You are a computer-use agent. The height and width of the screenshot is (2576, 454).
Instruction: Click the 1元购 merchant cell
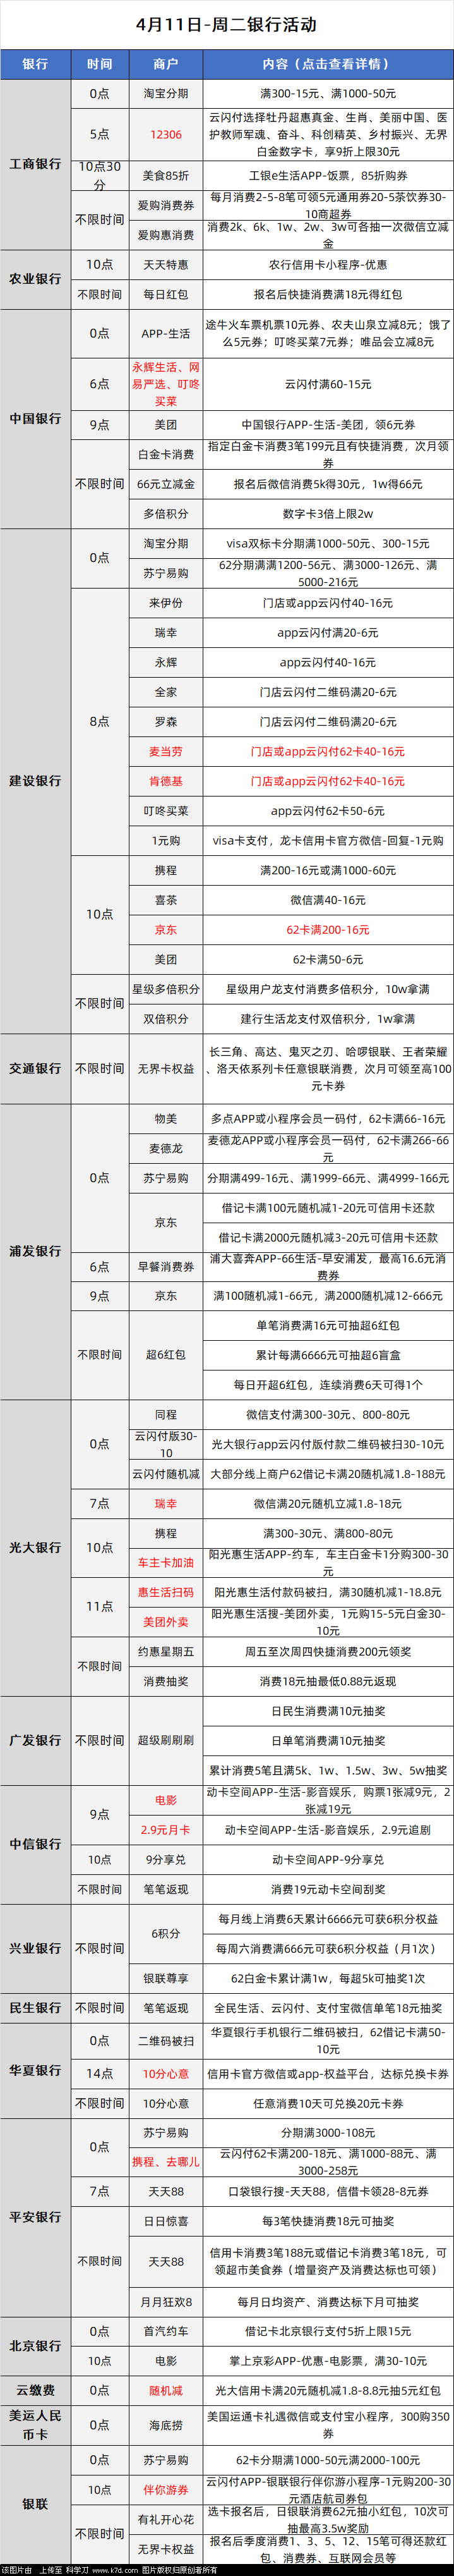[165, 841]
